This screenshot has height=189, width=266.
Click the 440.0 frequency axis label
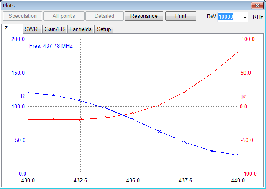(x=238, y=180)
